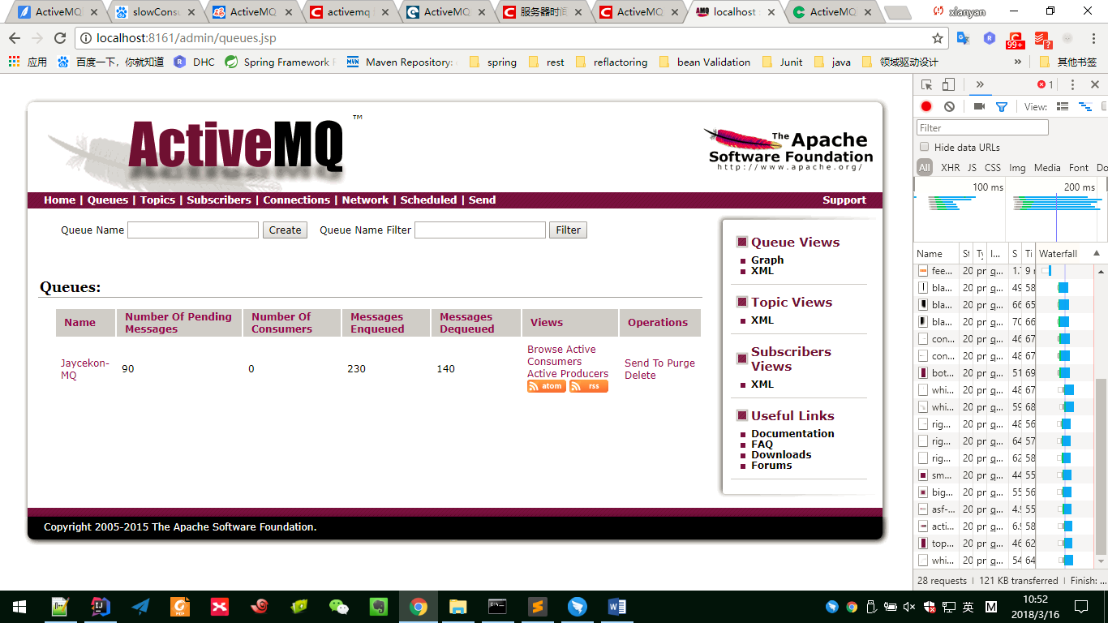Open the bean Validation bookmarks folder
This screenshot has height=623, width=1108.
click(705, 62)
